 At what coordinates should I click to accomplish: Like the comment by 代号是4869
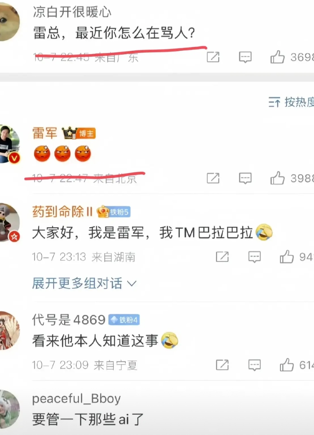click(x=287, y=365)
